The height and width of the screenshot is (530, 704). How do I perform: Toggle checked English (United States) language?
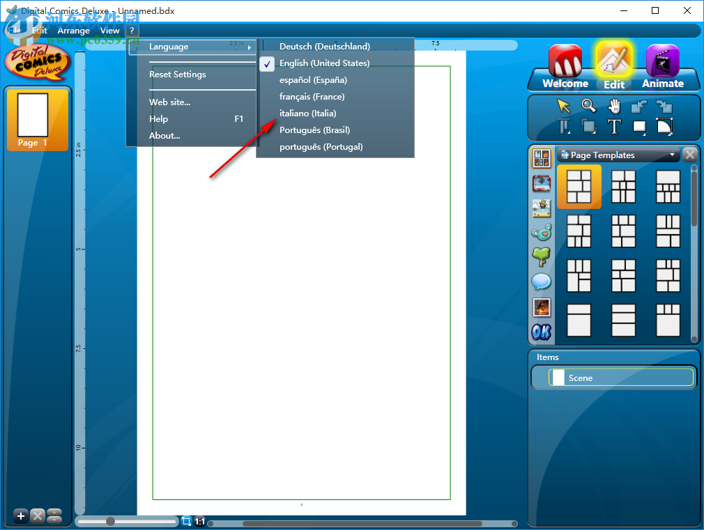[x=335, y=63]
